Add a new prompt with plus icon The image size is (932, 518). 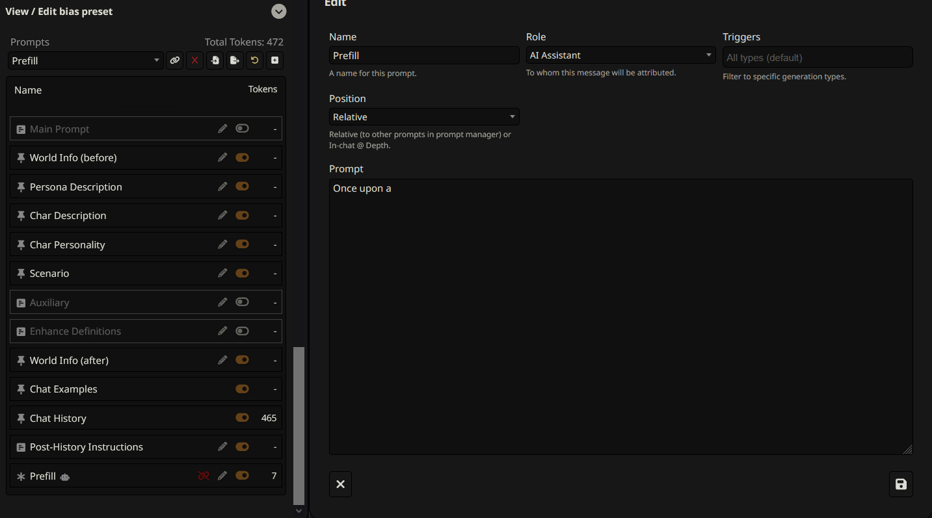tap(275, 60)
